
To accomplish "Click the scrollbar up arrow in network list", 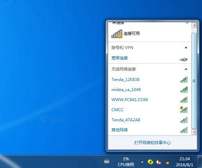I will tap(194, 25).
